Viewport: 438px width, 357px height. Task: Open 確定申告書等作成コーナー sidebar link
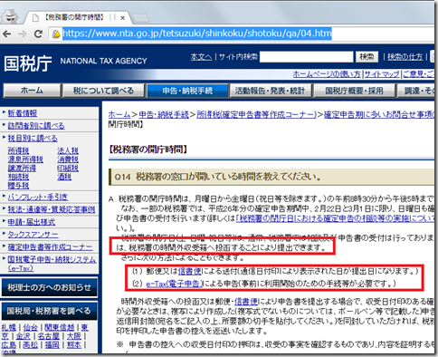tap(50, 246)
